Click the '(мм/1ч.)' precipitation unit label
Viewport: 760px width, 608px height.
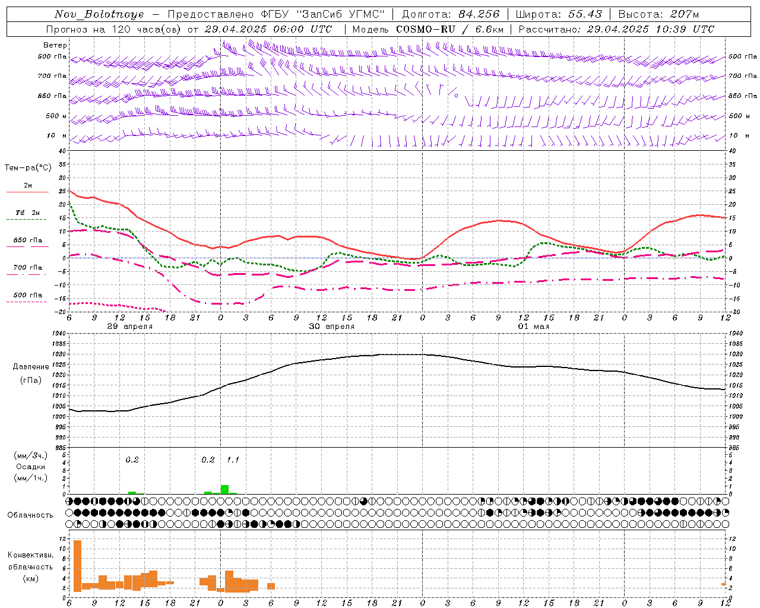click(x=30, y=477)
